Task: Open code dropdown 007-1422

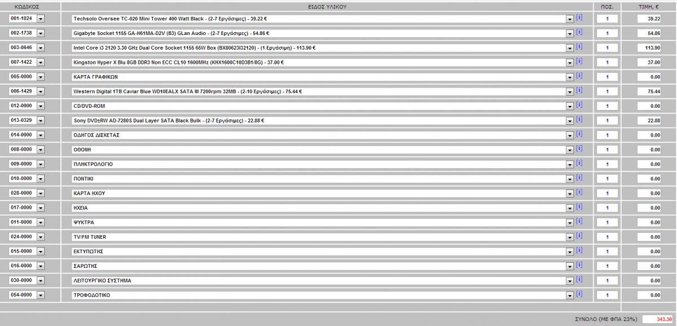Action: (40, 62)
